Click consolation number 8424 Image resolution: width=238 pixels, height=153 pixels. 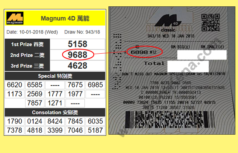point(55,121)
